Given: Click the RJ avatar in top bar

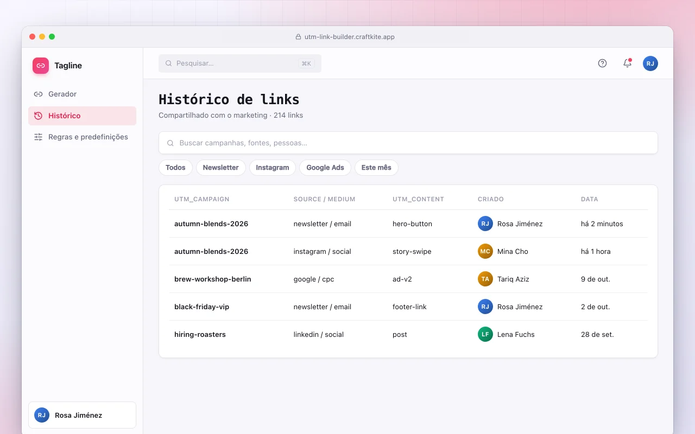Looking at the screenshot, I should pyautogui.click(x=650, y=63).
